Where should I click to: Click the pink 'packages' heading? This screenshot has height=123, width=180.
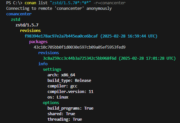coord(38,42)
